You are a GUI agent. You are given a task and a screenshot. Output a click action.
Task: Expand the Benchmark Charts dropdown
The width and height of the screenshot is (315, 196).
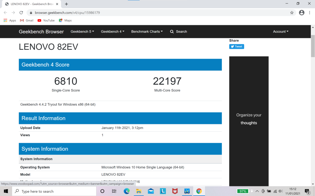click(147, 32)
